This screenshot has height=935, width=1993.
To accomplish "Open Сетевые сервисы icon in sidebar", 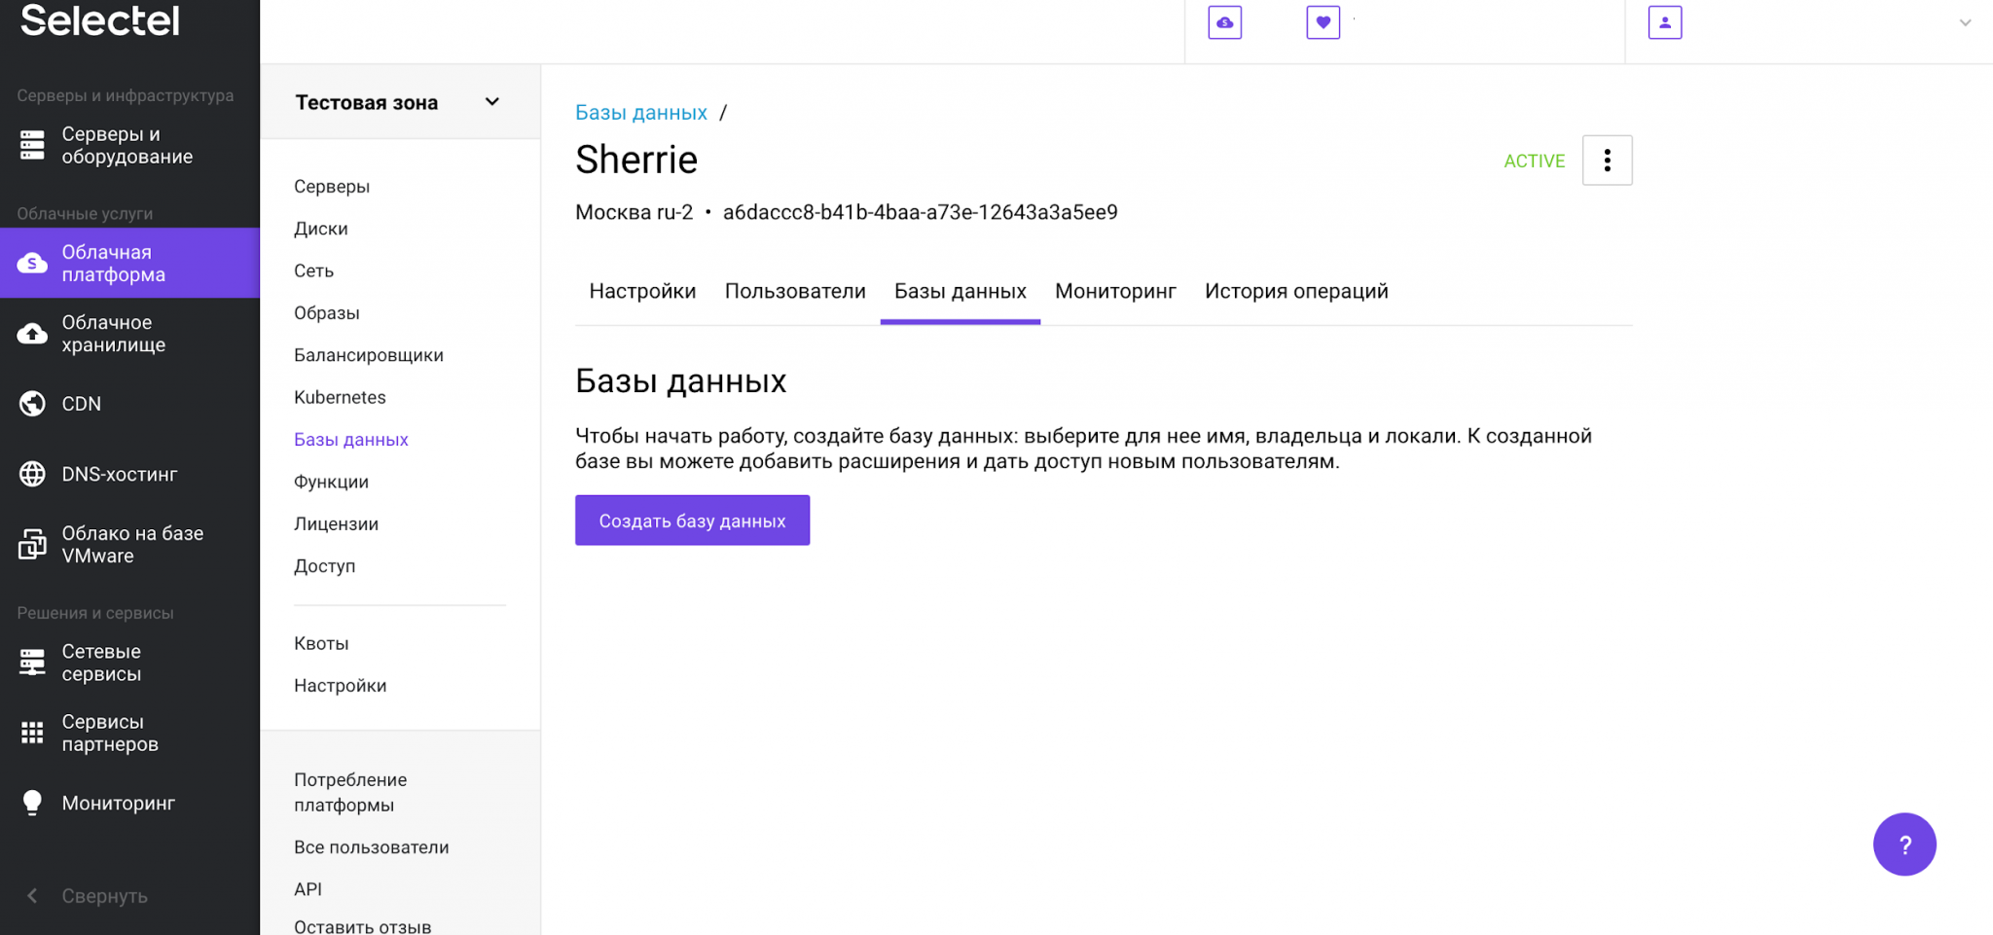I will point(32,663).
